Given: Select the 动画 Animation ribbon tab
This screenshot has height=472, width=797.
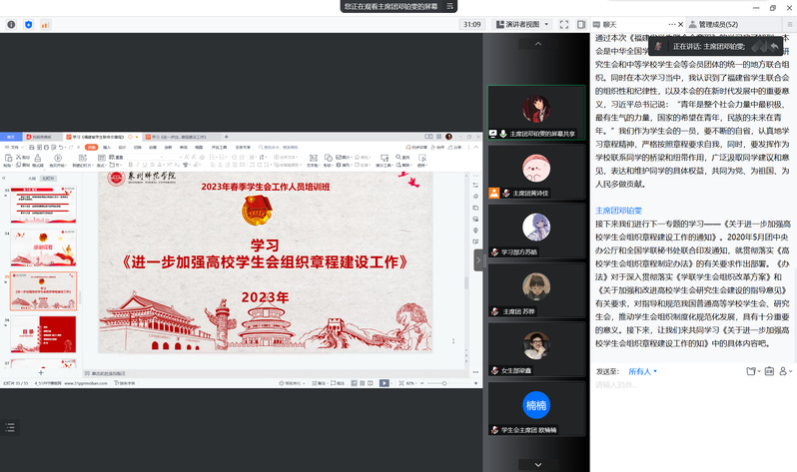Looking at the screenshot, I should tap(153, 147).
